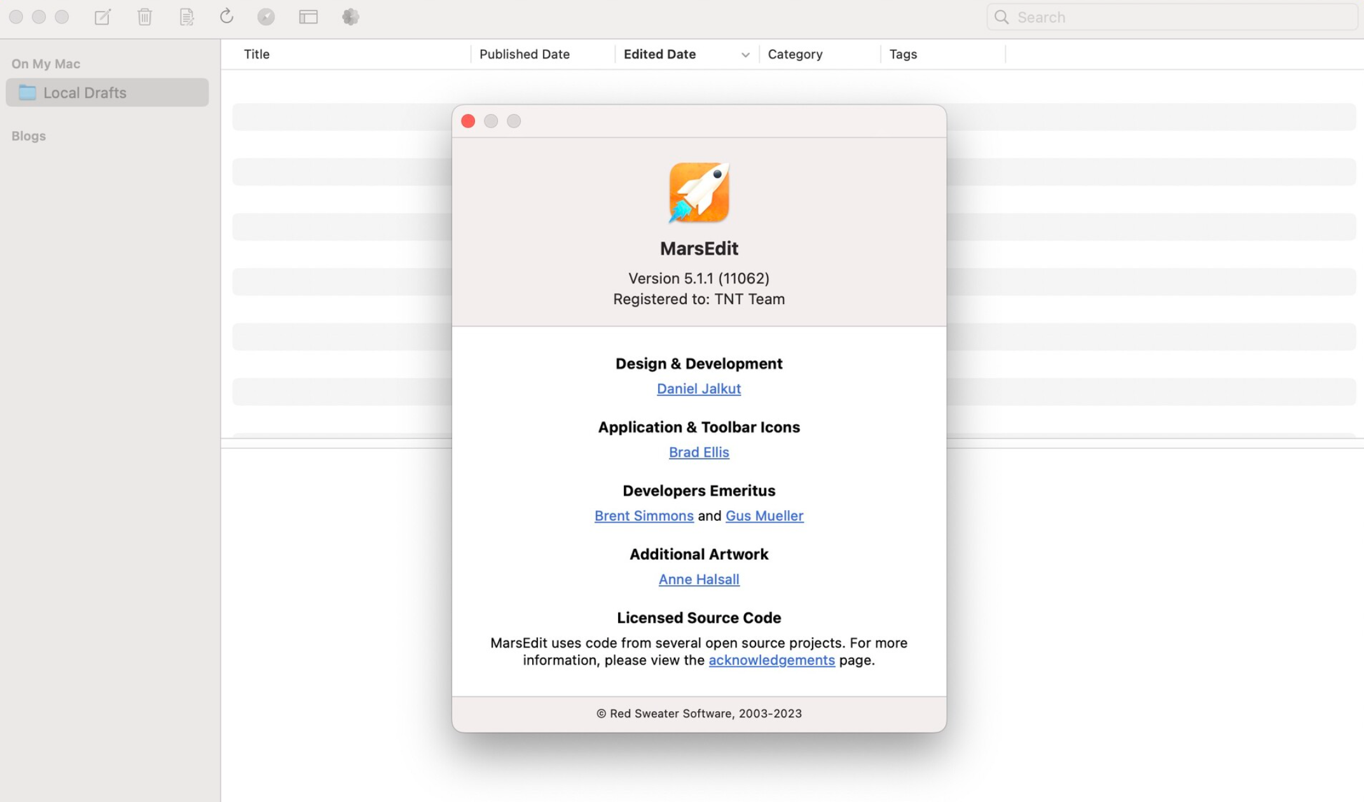Click the Edit Post document icon
Viewport: 1364px width, 802px height.
(186, 17)
